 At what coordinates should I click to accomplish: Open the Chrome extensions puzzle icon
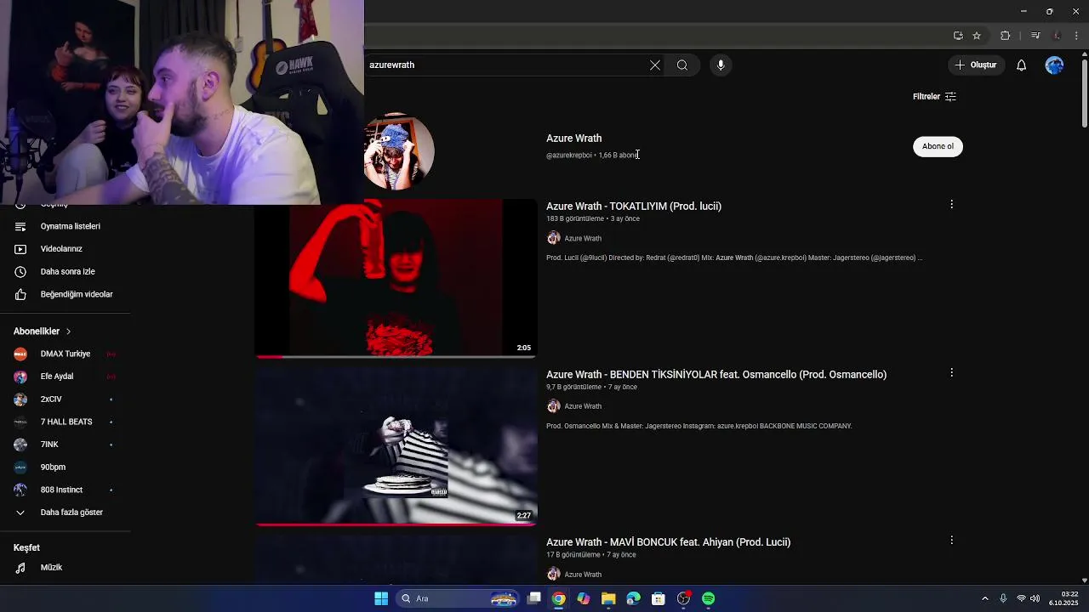[x=1006, y=36]
